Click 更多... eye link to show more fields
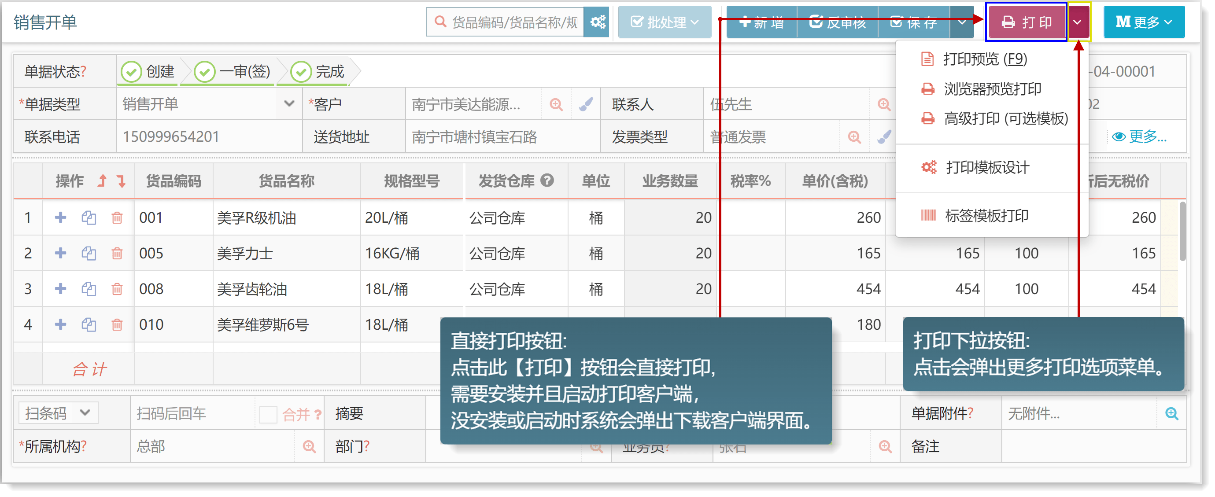The height and width of the screenshot is (497, 1215). coord(1138,137)
